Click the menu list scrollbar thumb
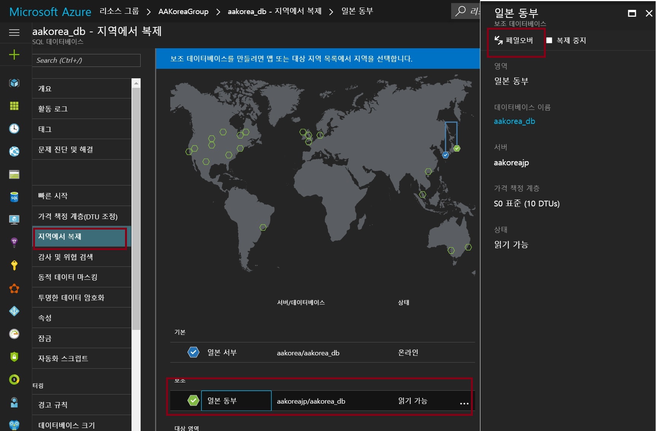656x431 pixels. point(136,208)
